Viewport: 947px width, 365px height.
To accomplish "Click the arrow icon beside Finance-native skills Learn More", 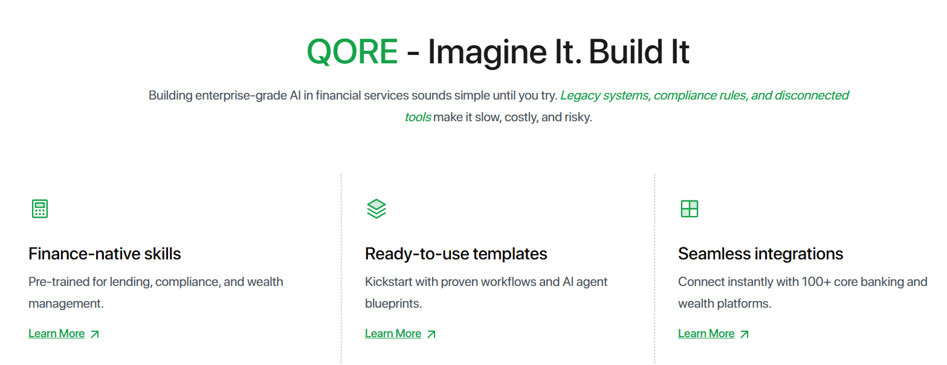I will 96,333.
